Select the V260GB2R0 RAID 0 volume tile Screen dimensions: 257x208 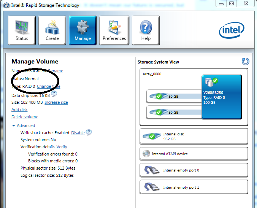(x=222, y=97)
